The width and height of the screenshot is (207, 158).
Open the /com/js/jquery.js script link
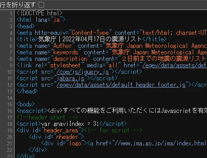[x=83, y=72]
